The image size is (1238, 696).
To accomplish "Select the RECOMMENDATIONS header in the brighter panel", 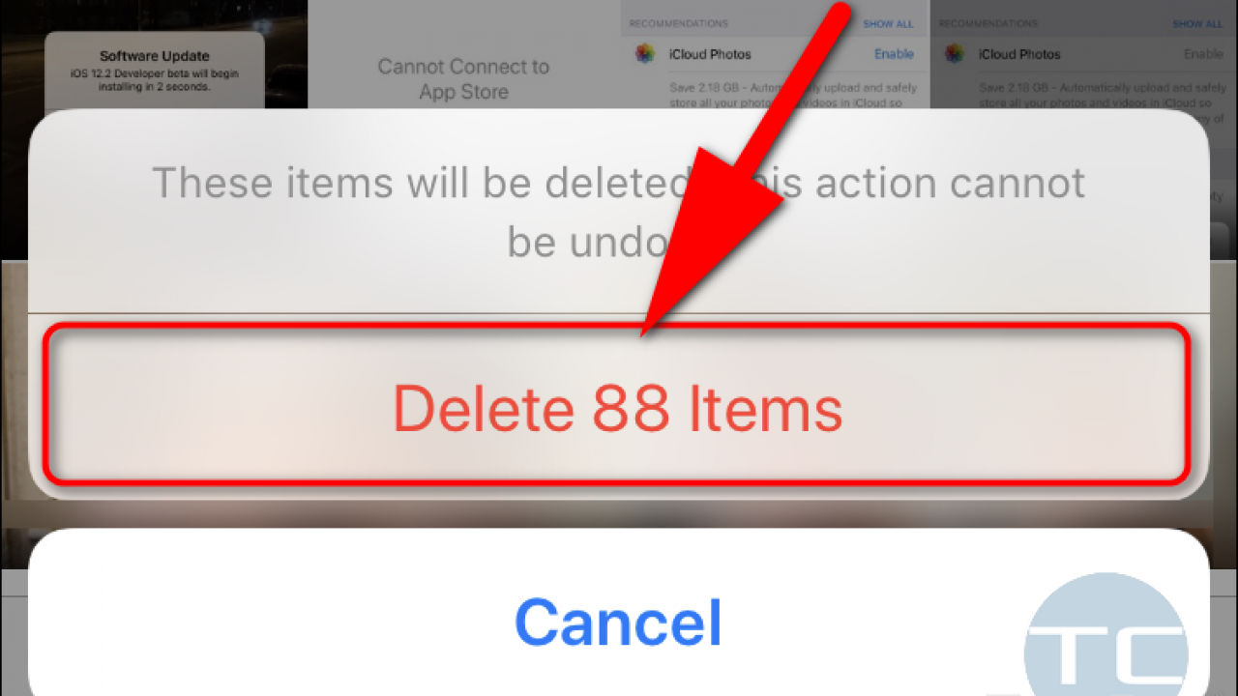I will point(678,23).
